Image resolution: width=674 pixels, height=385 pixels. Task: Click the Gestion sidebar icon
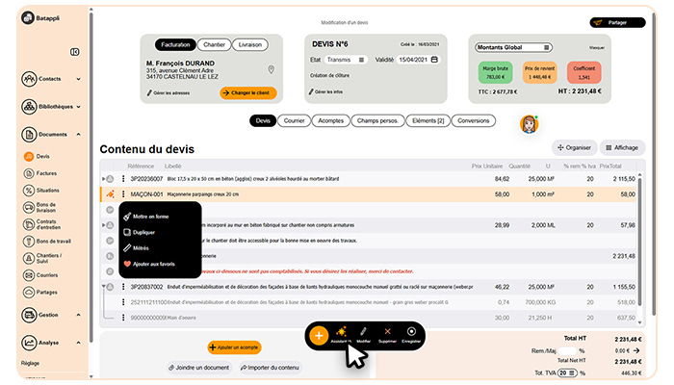(x=29, y=315)
